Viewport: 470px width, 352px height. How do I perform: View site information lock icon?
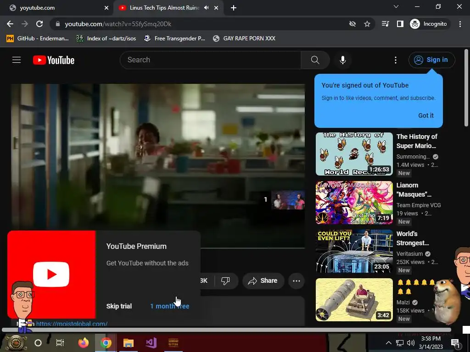57,24
